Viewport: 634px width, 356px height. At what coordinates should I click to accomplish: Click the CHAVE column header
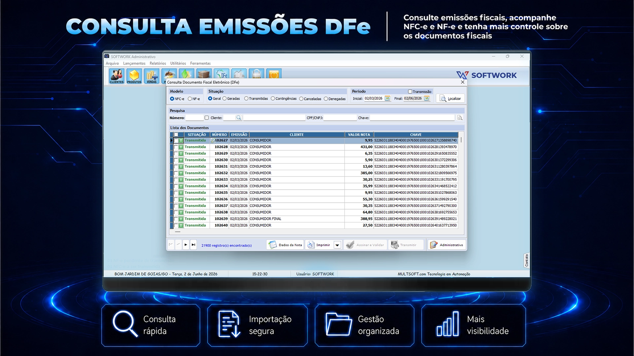(416, 134)
